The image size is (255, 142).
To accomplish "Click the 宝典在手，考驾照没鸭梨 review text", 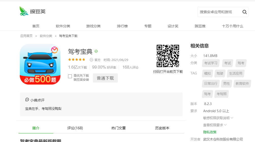I will click(x=43, y=109).
